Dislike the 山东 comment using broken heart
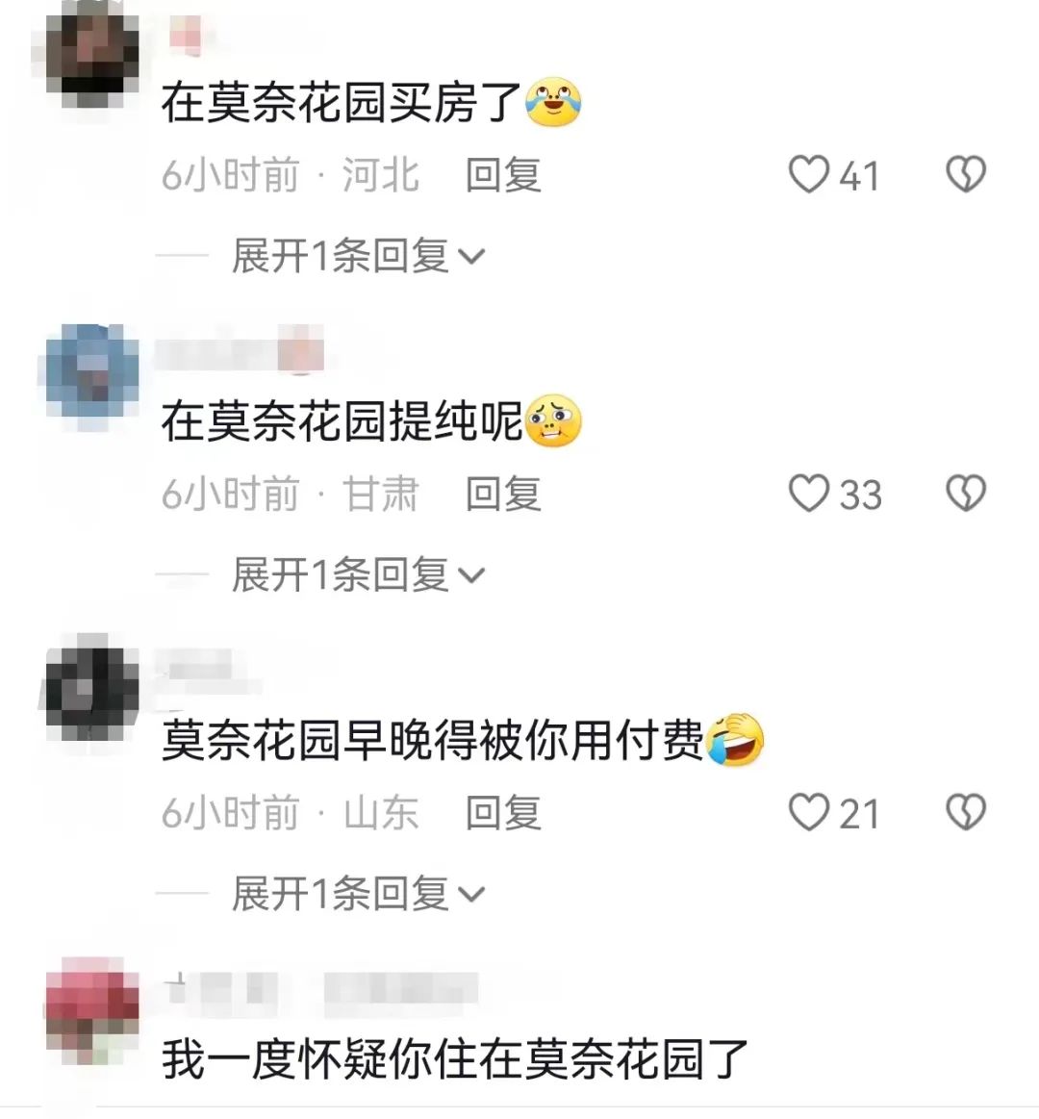This screenshot has height=1119, width=1039. 966,813
